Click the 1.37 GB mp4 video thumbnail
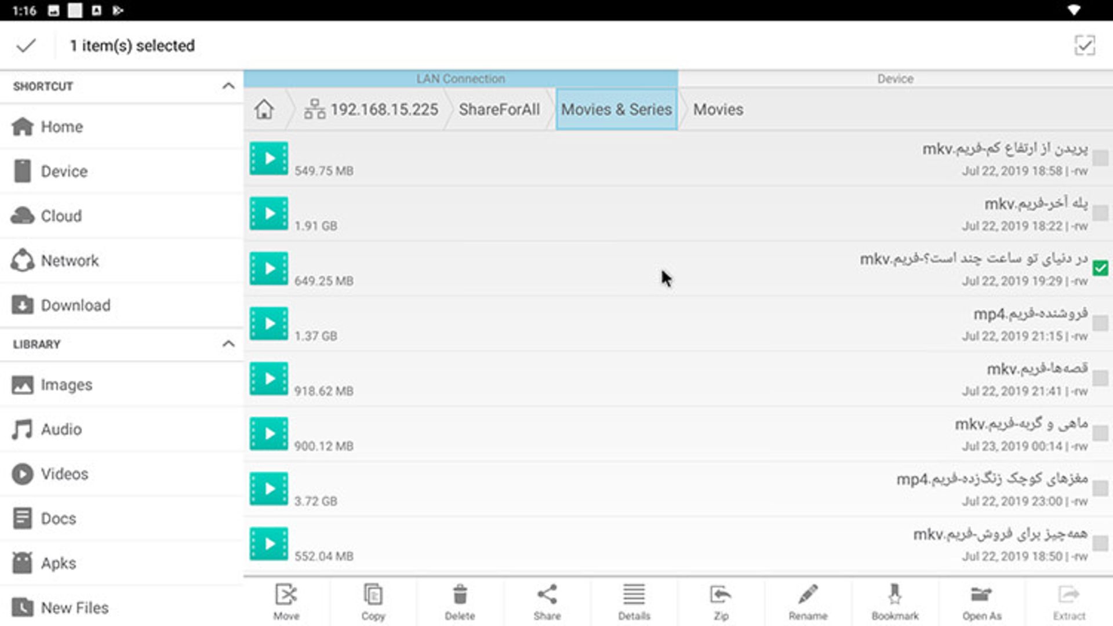Viewport: 1113px width, 626px height. click(268, 323)
